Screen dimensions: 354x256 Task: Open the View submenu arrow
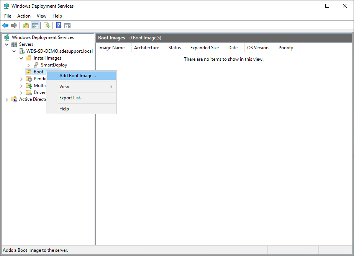(111, 87)
